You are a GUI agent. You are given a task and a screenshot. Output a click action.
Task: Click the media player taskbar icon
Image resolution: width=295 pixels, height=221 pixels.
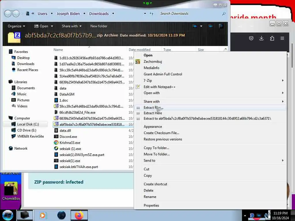pos(43,215)
